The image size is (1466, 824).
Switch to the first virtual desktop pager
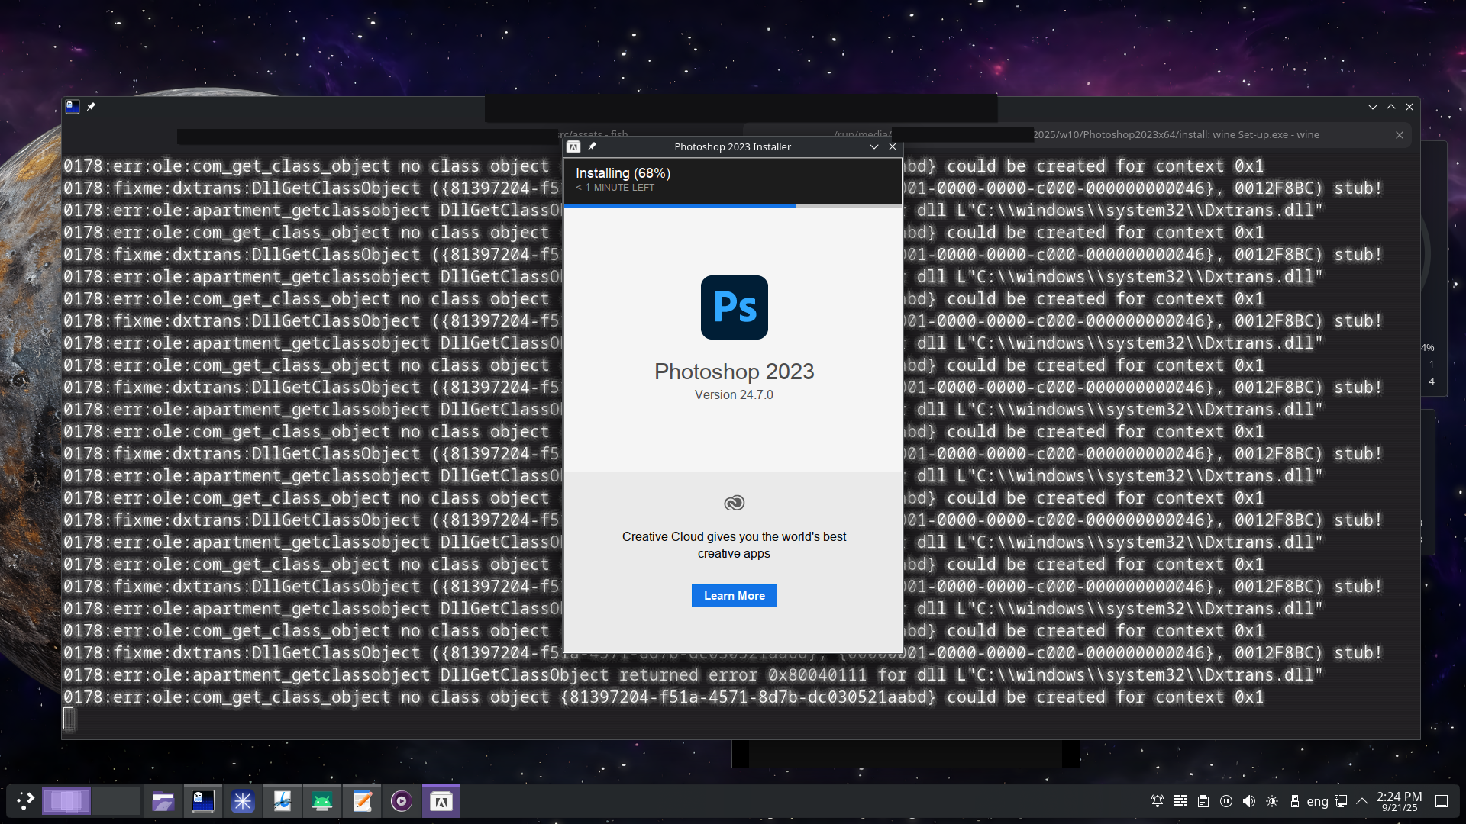coord(67,801)
